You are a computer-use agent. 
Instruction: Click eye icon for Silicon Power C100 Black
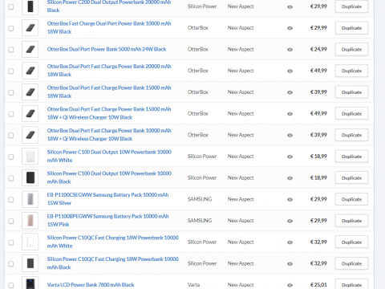[x=290, y=178]
